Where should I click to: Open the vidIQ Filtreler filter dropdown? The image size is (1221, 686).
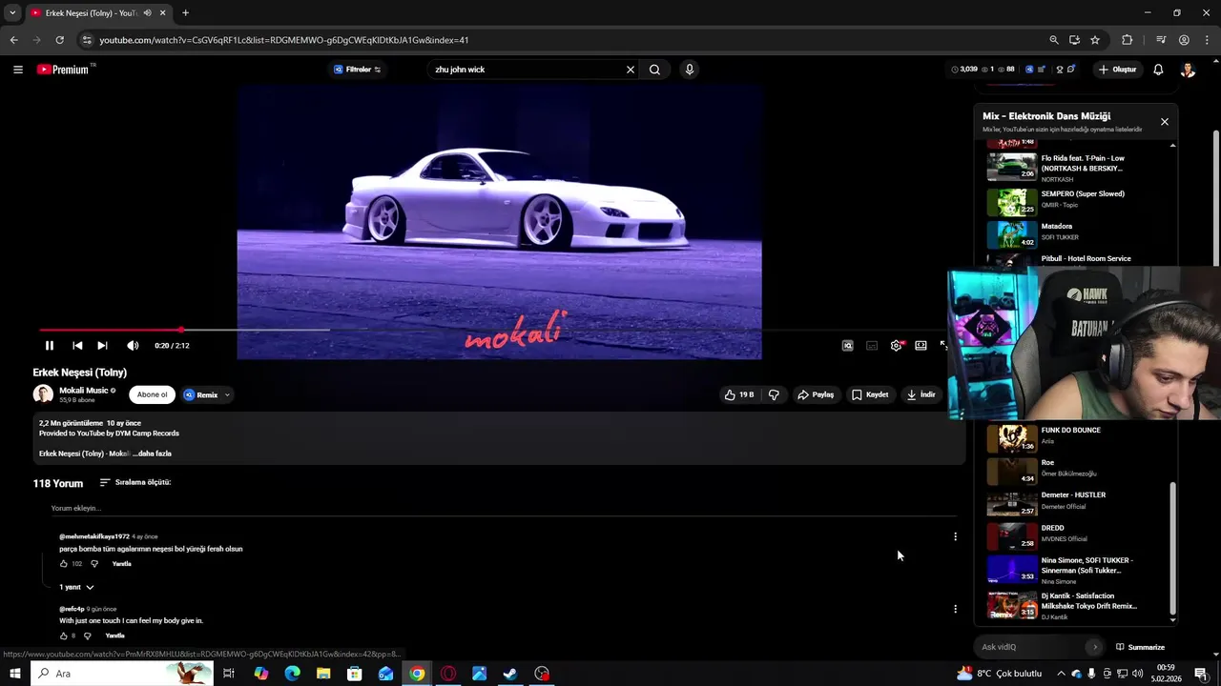click(358, 70)
